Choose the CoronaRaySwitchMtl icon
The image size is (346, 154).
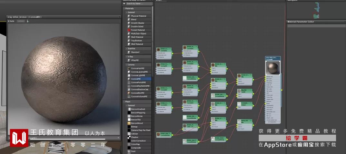click(129, 86)
